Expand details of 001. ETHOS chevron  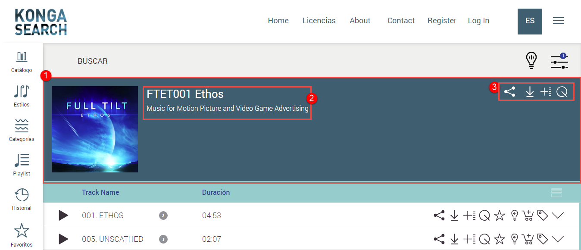pos(558,215)
